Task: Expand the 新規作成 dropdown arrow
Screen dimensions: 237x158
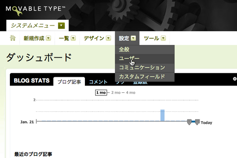Action: 48,38
